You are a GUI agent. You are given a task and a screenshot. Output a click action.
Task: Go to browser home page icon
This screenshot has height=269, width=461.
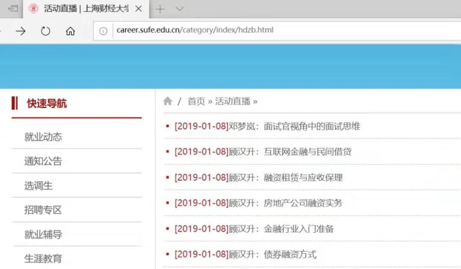coord(70,31)
